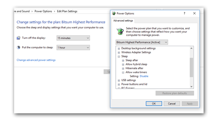Viewport: 221px width, 123px height.
Task: Select 'Power buttons and lid' tree label
Action: click(134, 84)
